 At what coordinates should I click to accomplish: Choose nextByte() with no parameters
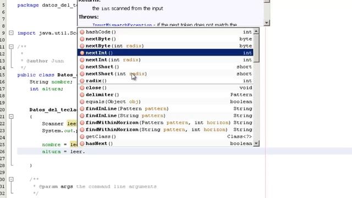point(166,39)
